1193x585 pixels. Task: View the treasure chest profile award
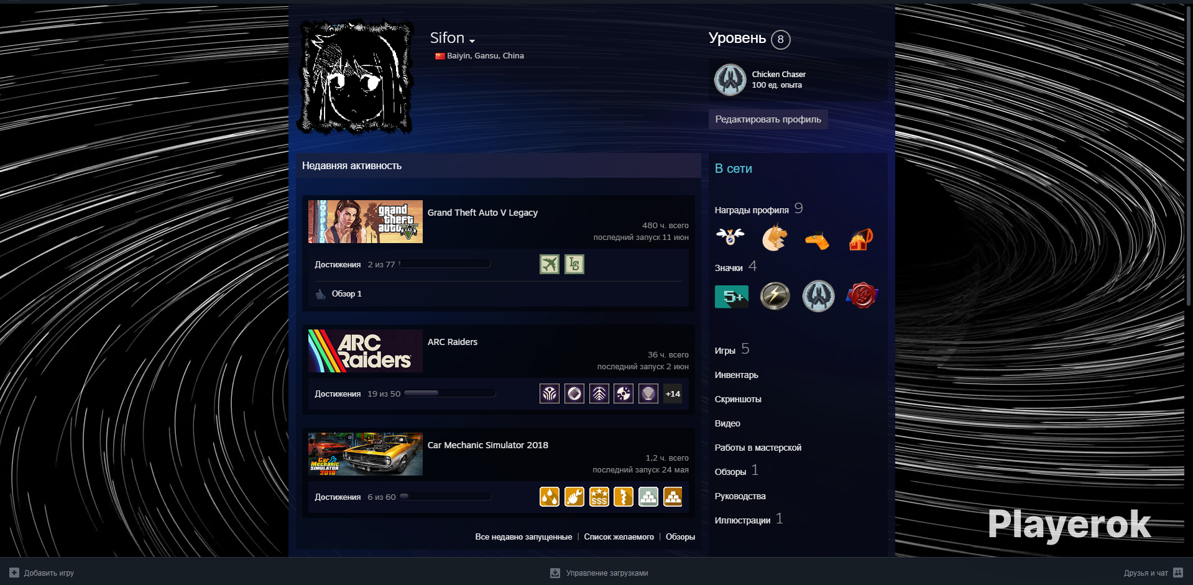[861, 238]
